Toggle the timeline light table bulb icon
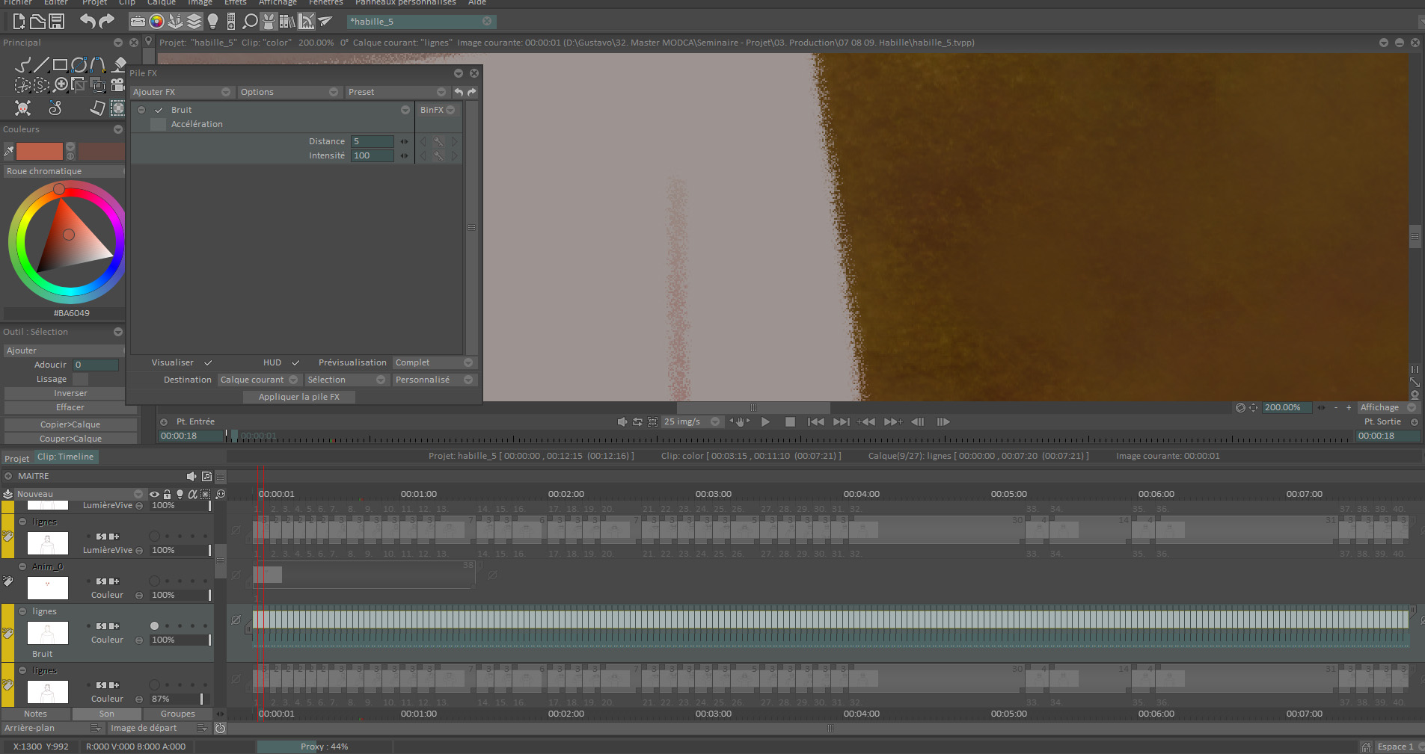This screenshot has width=1425, height=754. [180, 494]
